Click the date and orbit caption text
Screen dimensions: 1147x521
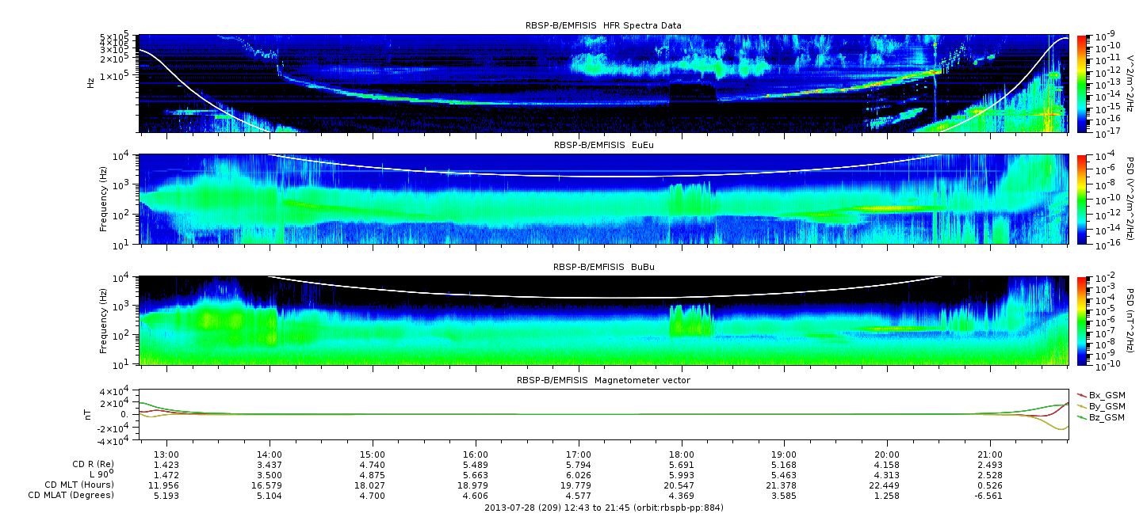(x=603, y=508)
